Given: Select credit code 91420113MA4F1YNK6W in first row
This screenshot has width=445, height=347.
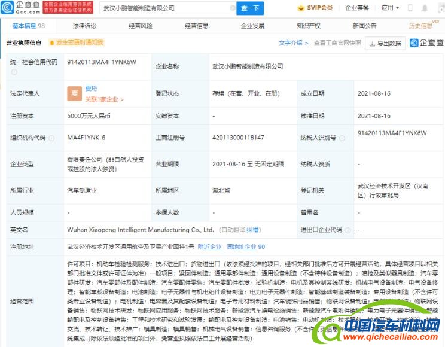Looking at the screenshot, I should tap(102, 62).
